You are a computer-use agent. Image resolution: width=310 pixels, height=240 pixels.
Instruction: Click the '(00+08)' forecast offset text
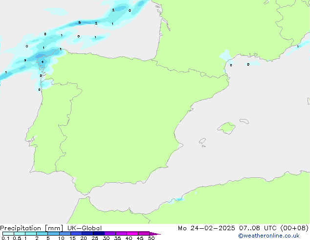(294, 228)
